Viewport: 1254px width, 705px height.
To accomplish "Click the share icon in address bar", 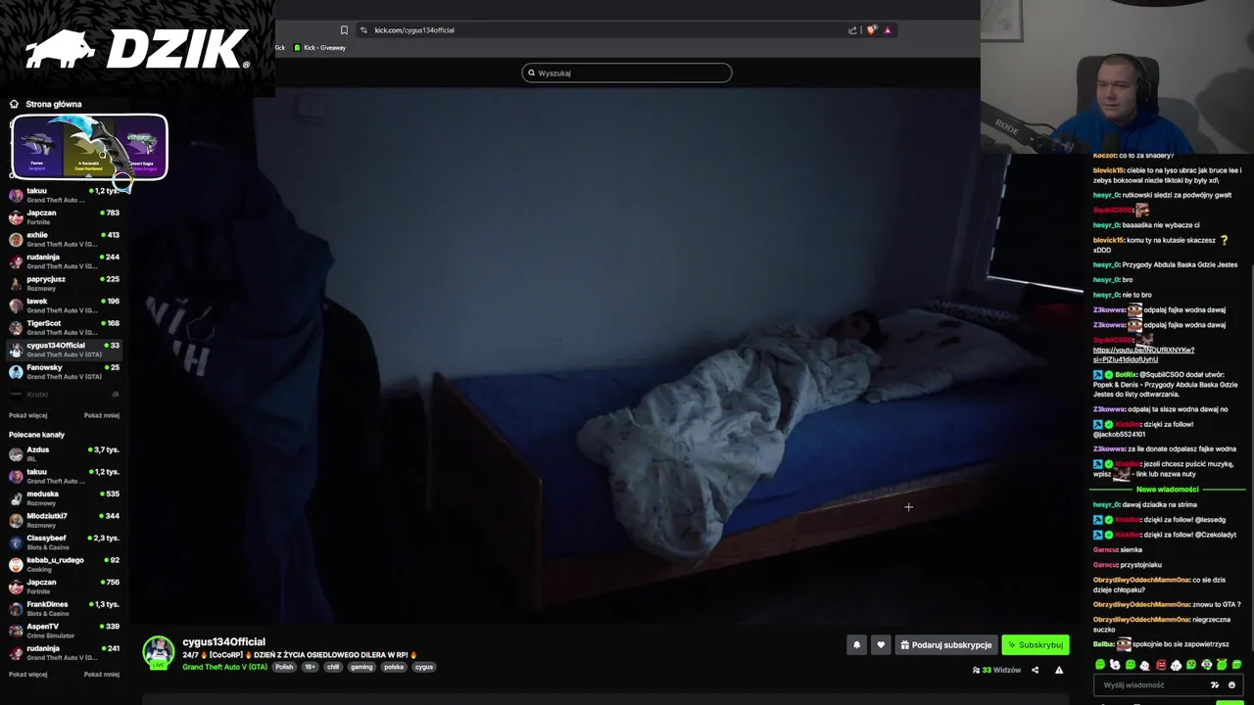I will pos(852,30).
